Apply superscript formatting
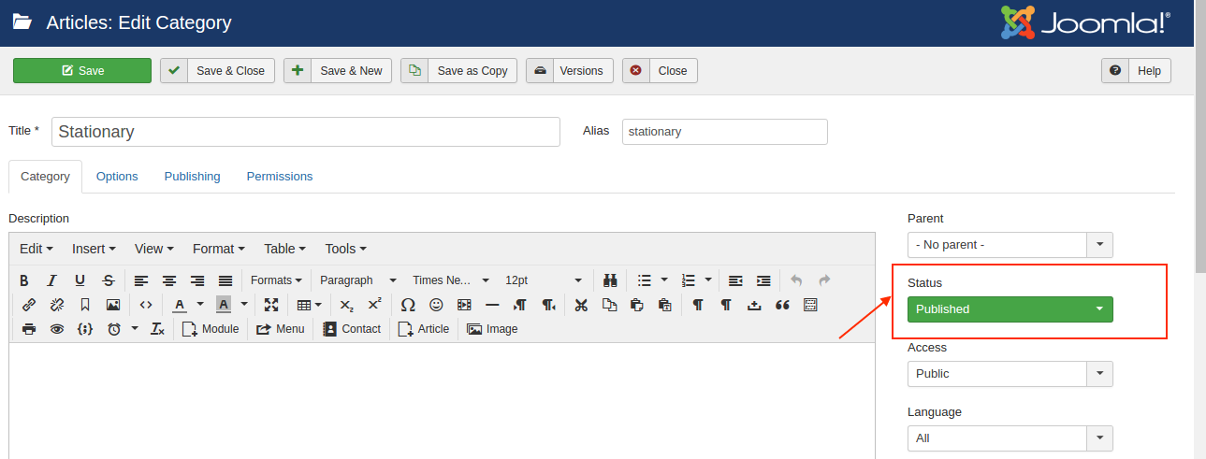This screenshot has height=459, width=1206. (374, 305)
